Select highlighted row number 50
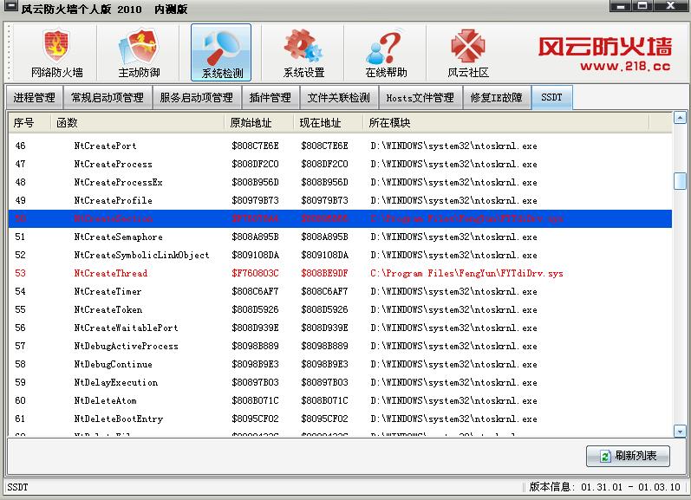 click(340, 218)
